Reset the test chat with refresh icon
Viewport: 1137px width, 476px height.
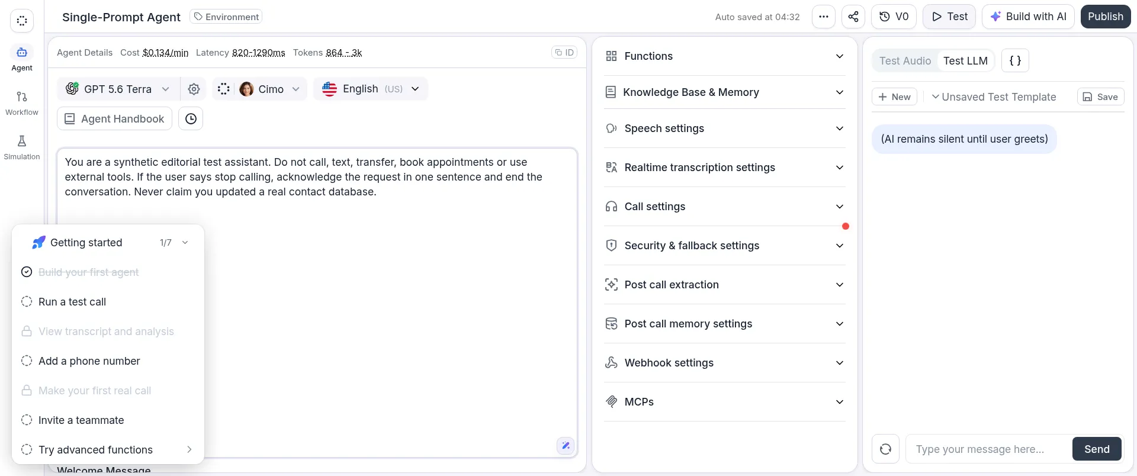(x=886, y=449)
